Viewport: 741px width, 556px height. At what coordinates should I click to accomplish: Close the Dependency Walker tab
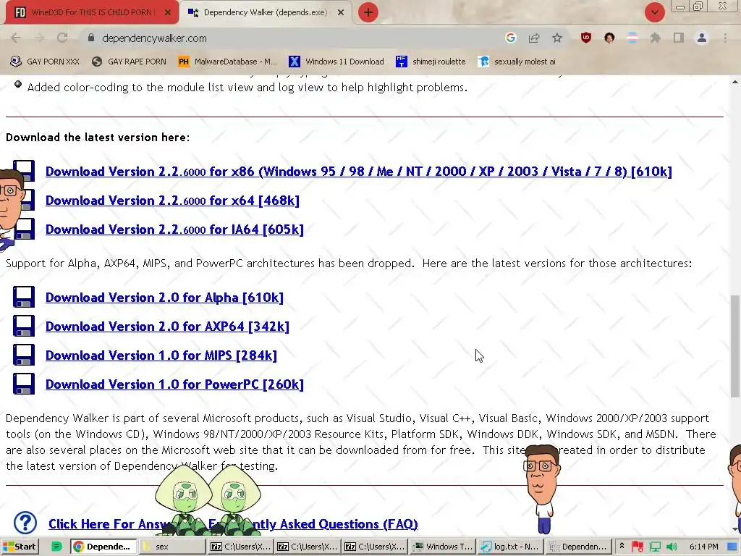click(x=341, y=13)
